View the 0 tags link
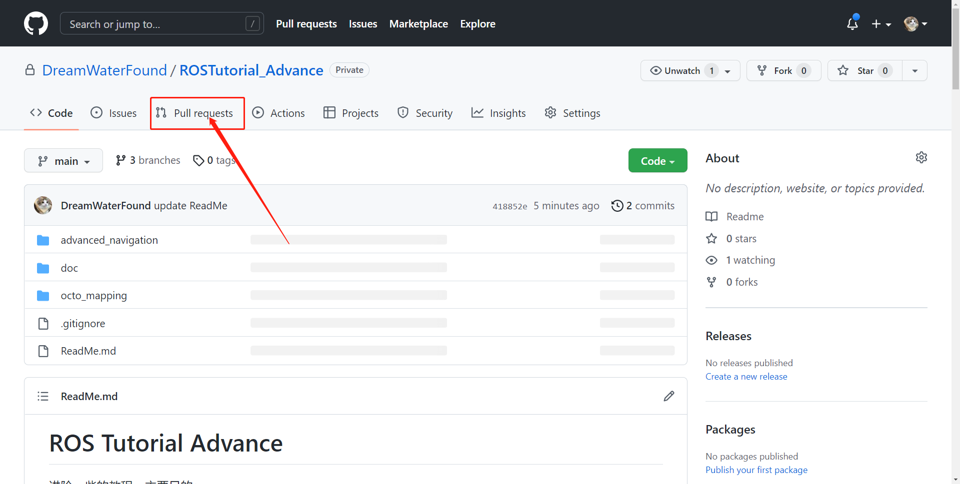960x484 pixels. [214, 160]
